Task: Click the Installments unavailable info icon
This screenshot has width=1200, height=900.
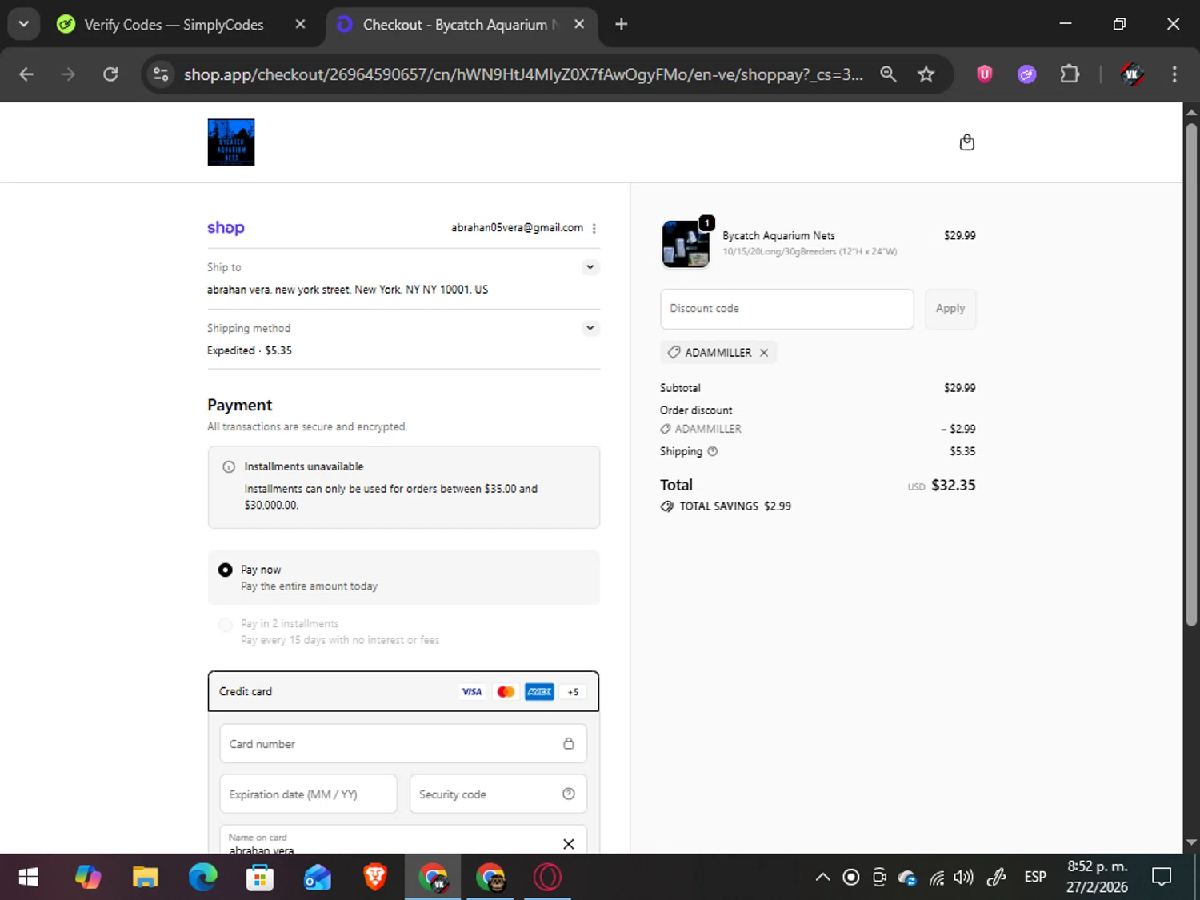Action: pyautogui.click(x=229, y=466)
